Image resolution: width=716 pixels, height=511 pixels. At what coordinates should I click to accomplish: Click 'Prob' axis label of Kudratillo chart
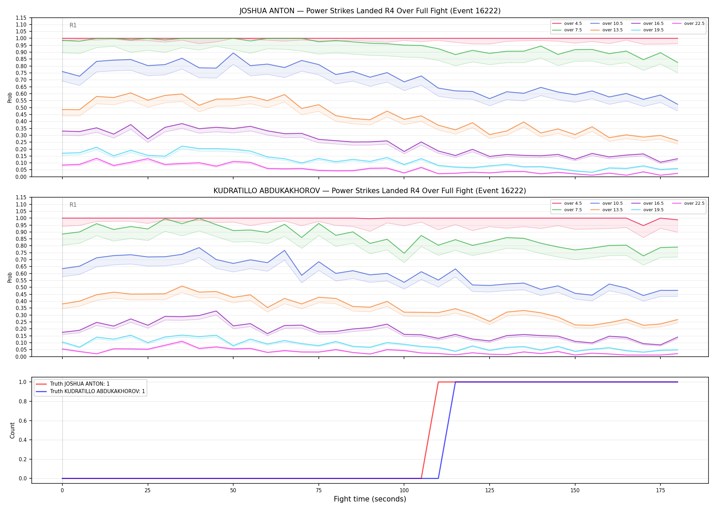10,277
